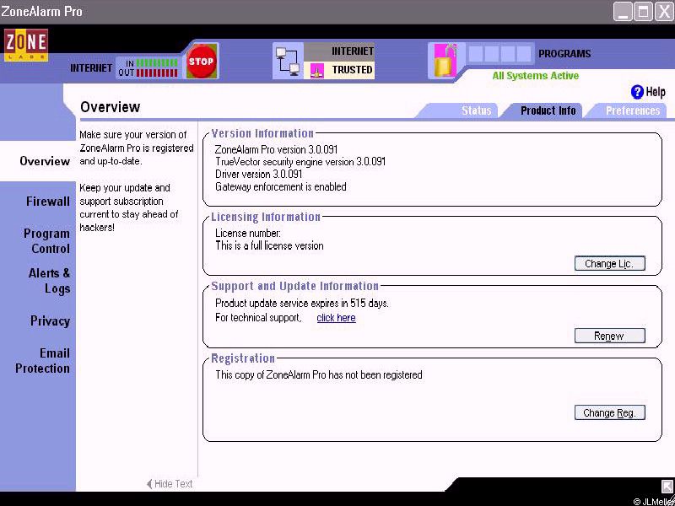Click the Change Lic. button
This screenshot has height=506, width=675.
tap(609, 263)
